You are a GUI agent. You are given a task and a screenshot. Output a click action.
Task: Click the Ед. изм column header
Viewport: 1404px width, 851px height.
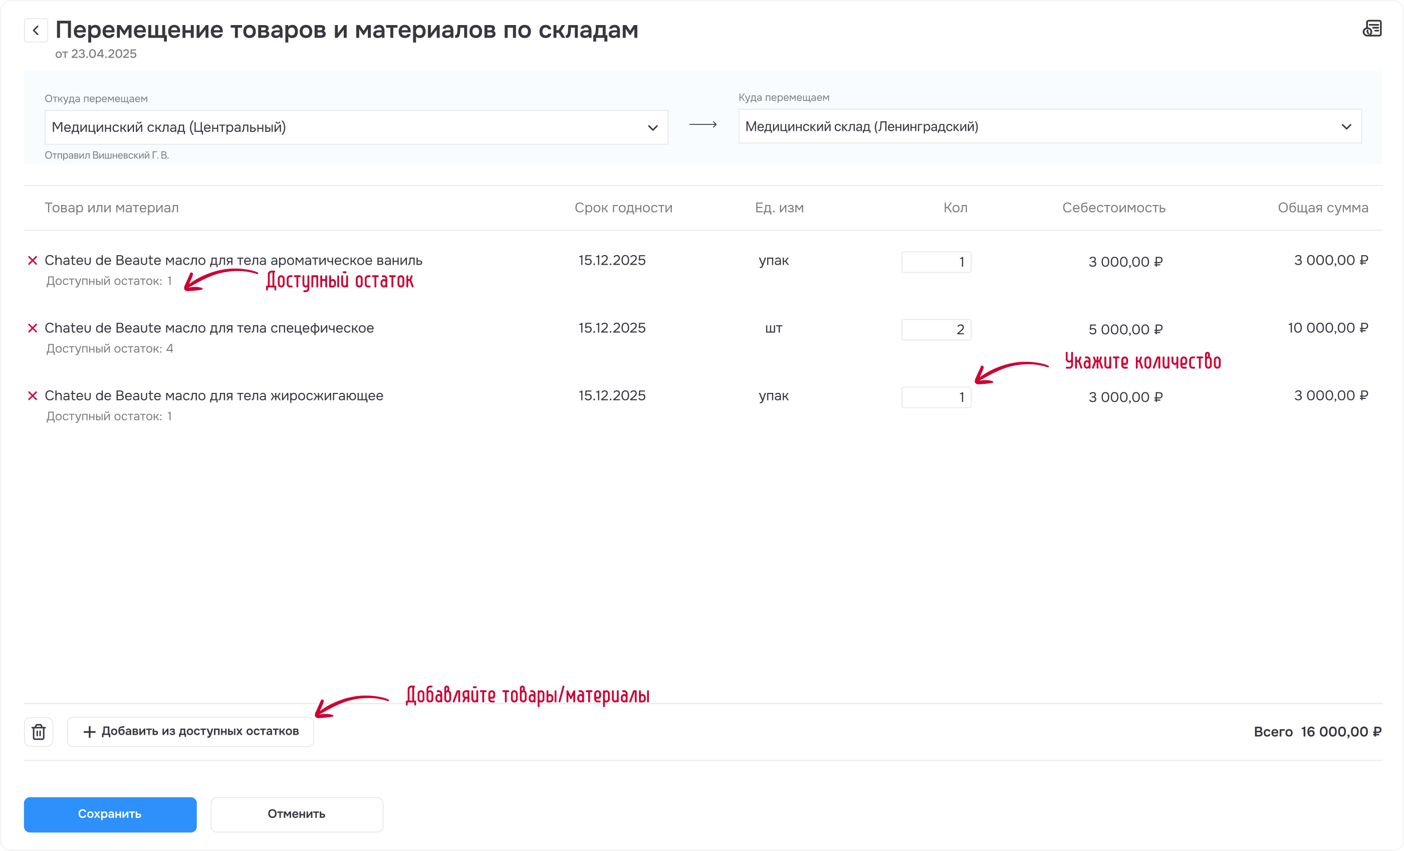click(779, 208)
